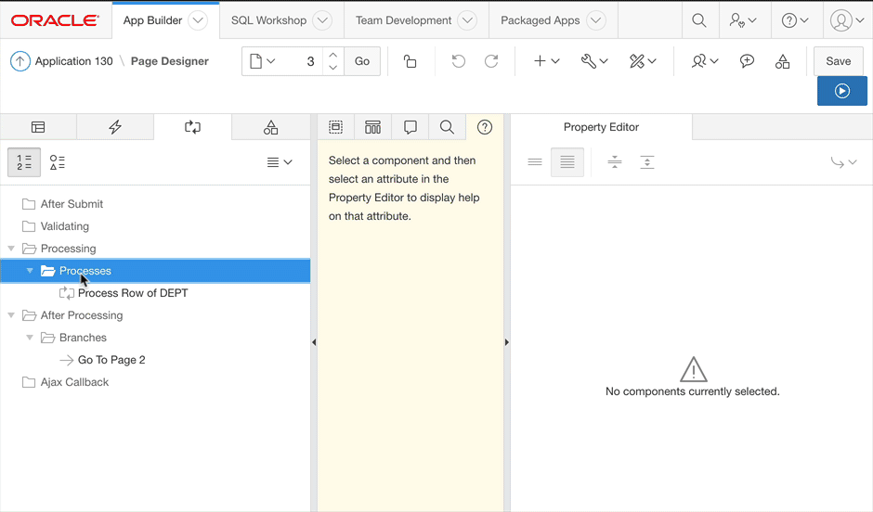Image resolution: width=873 pixels, height=512 pixels.
Task: Open the Utilities wrench menu
Action: click(x=594, y=61)
